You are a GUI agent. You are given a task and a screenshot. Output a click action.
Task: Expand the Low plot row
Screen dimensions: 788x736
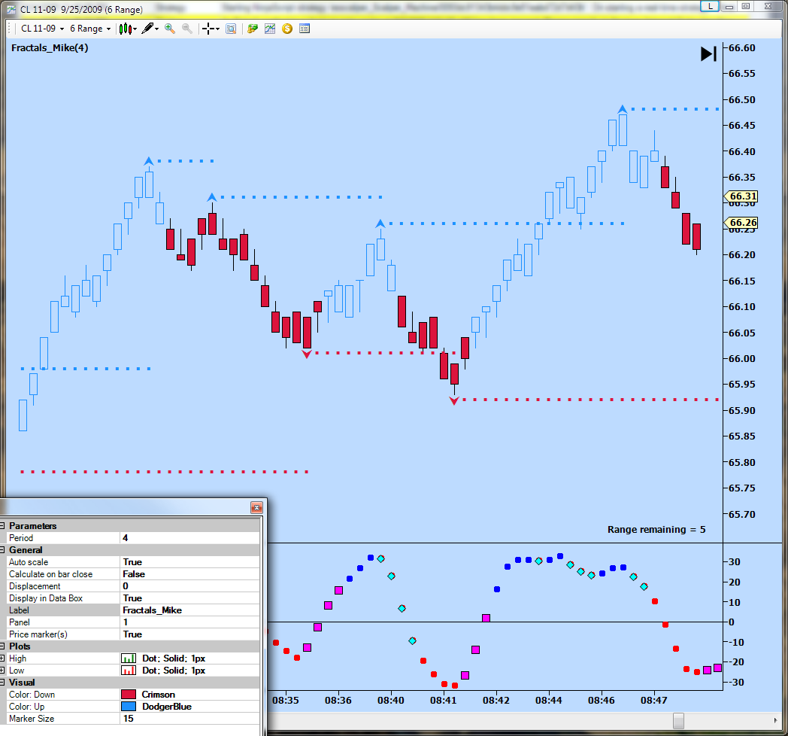coord(2,671)
